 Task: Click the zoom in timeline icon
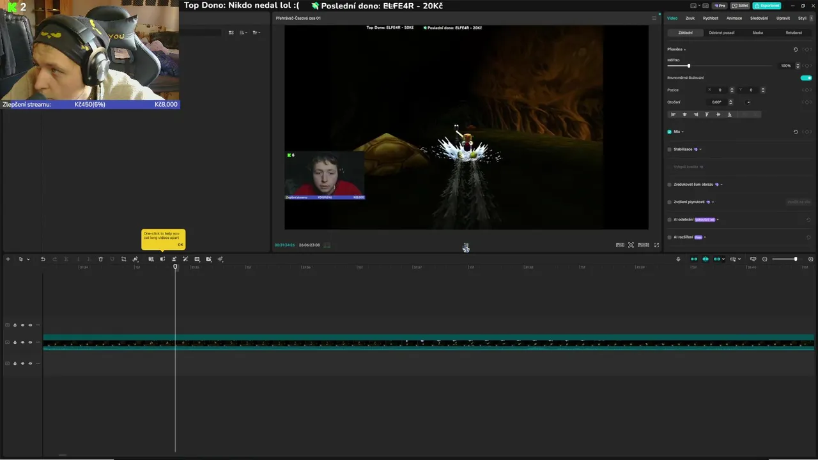pyautogui.click(x=811, y=259)
